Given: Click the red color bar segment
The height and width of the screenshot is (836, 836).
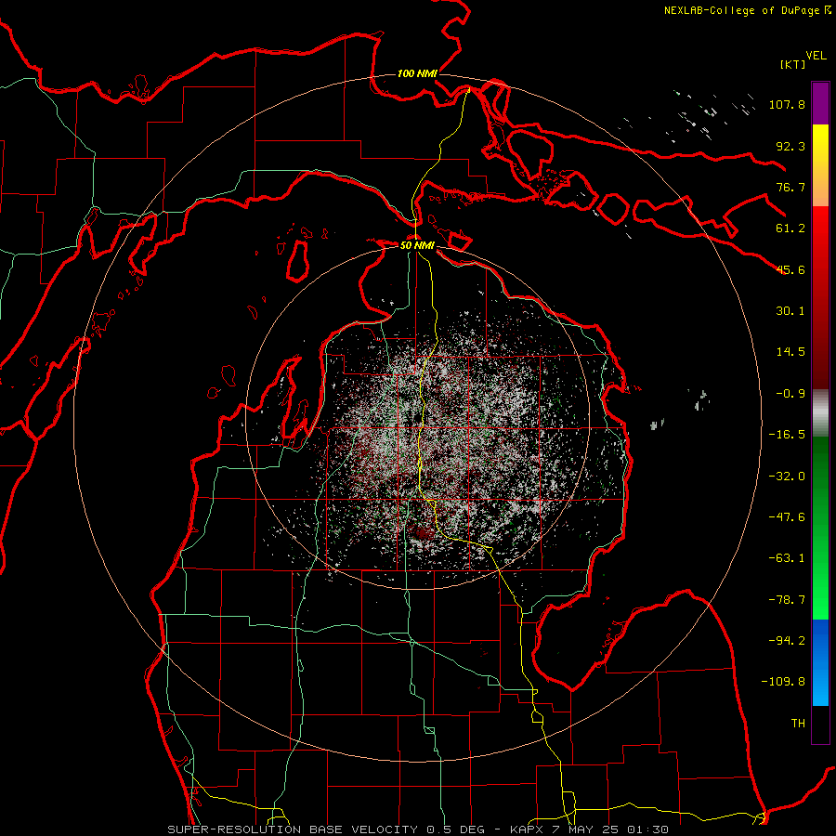Looking at the screenshot, I should [x=820, y=297].
